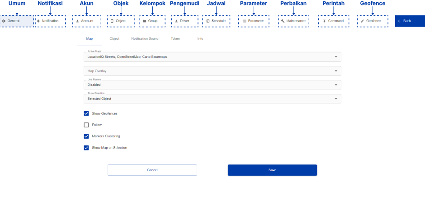The image size is (425, 220).
Task: Click the Save button
Action: (272, 170)
